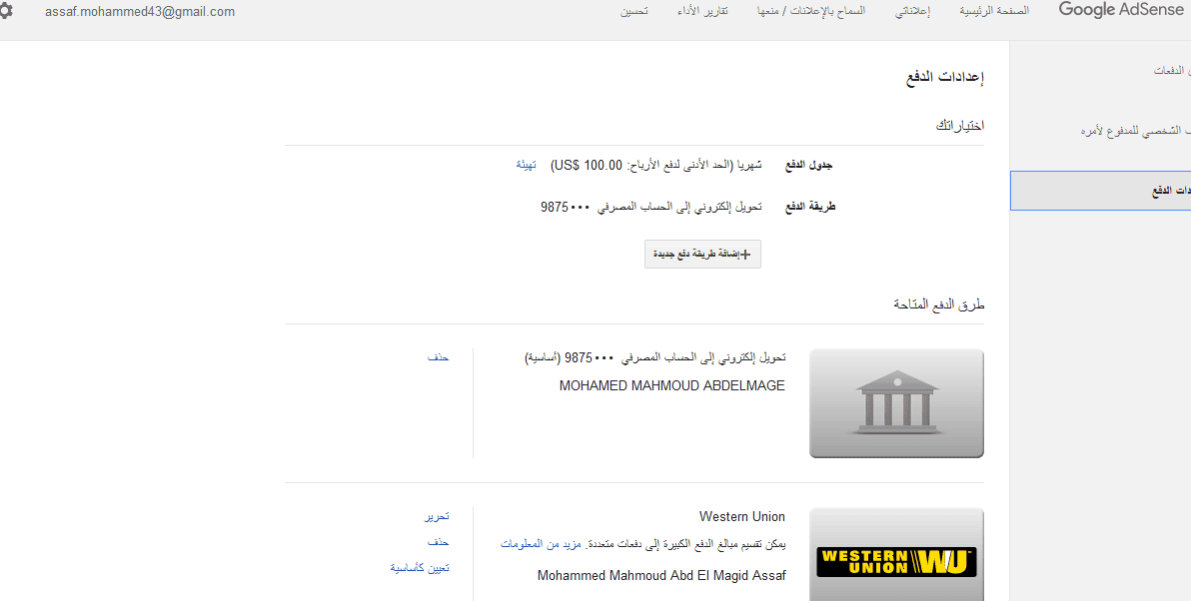Viewport: 1191px width, 601px height.
Task: Click the US$ 100.00 payment threshold text
Action: [588, 165]
